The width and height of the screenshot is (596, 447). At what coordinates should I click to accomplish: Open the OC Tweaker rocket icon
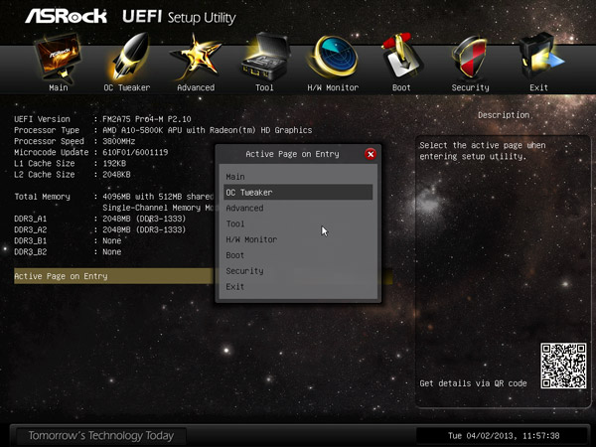point(129,57)
